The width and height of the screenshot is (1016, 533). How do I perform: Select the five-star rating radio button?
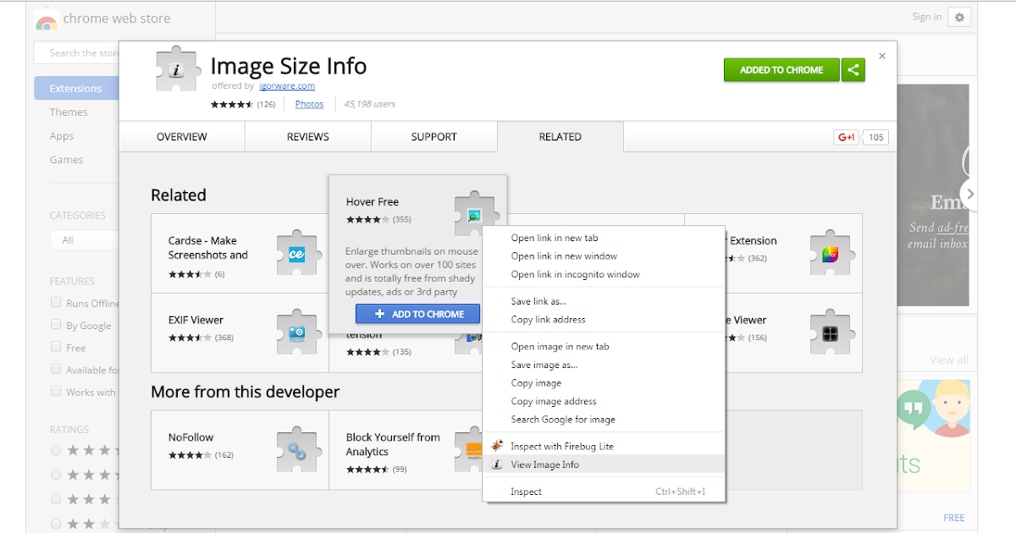point(56,450)
